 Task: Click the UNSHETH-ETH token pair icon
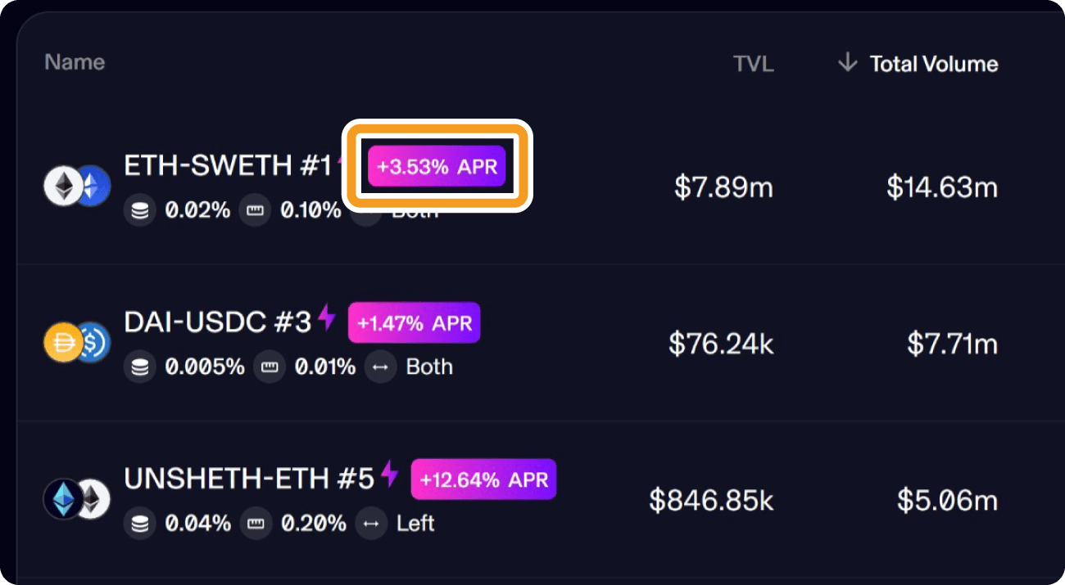click(77, 499)
